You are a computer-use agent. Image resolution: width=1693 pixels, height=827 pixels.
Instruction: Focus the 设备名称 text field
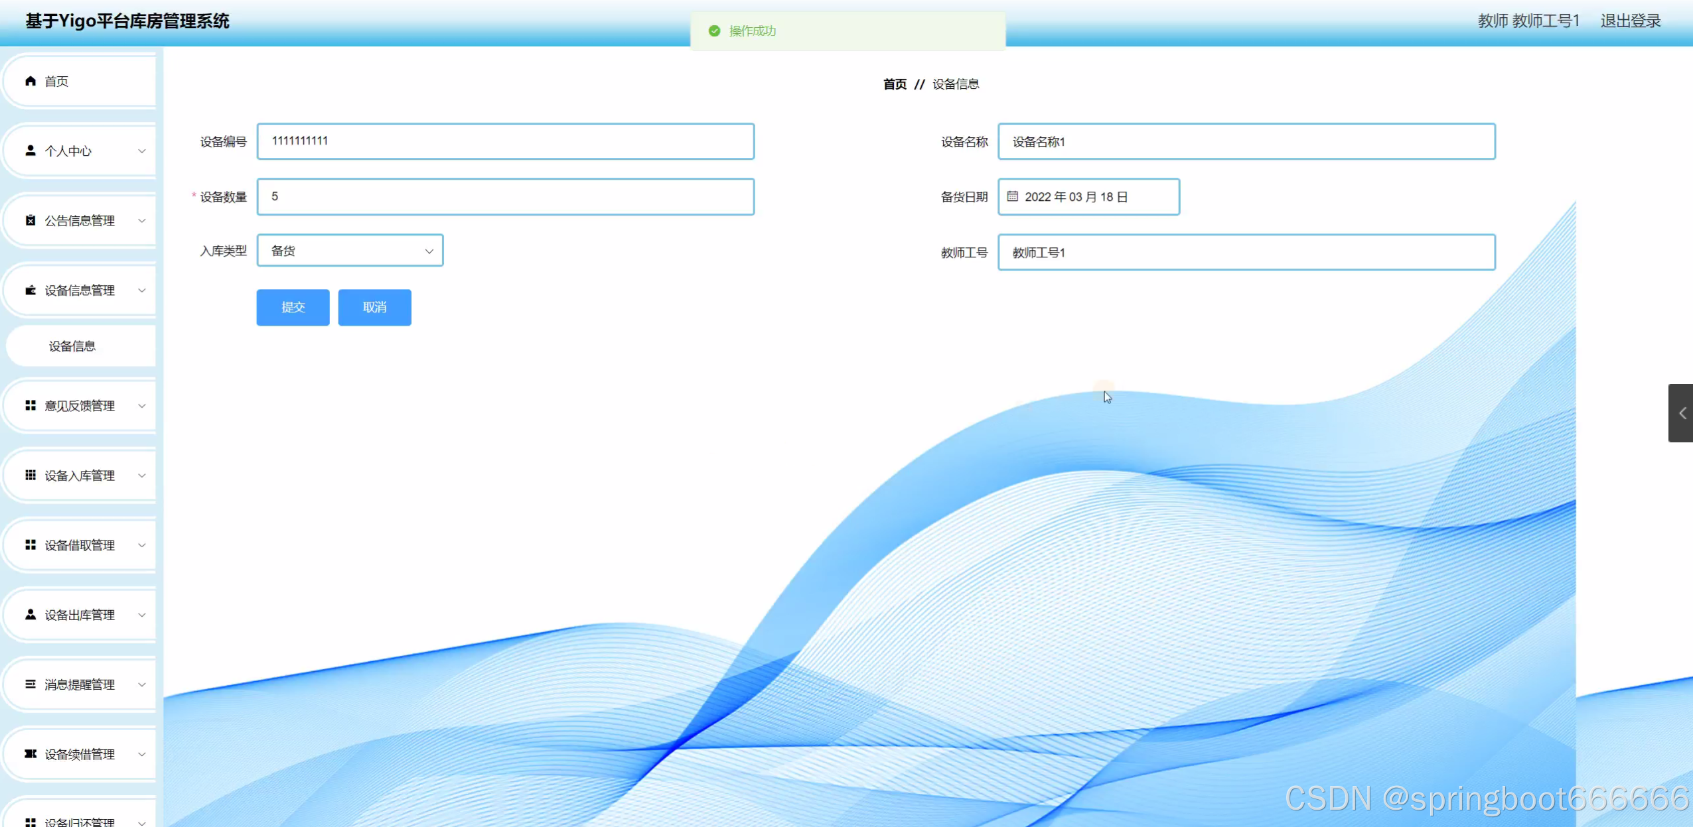coord(1246,141)
